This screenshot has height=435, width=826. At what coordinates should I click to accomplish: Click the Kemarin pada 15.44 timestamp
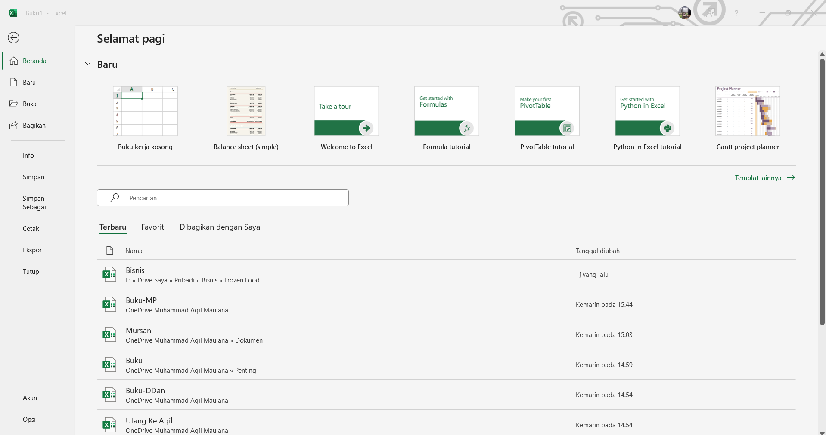pos(604,305)
